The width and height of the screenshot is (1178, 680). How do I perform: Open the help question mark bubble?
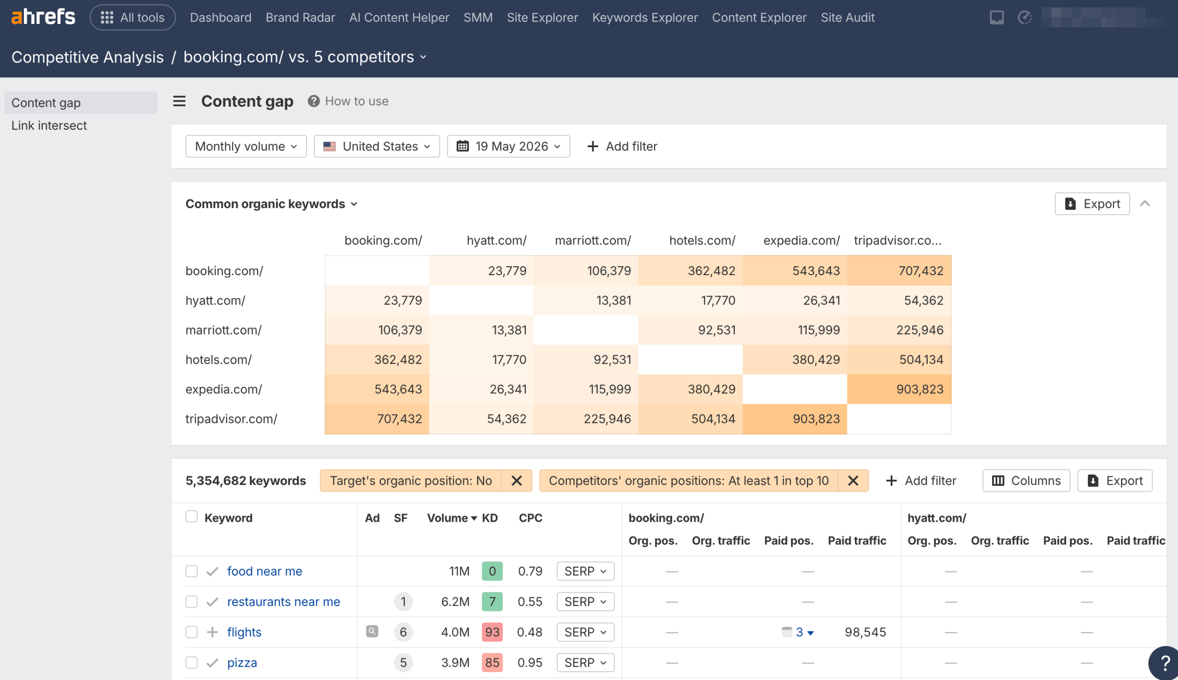pos(1164,662)
